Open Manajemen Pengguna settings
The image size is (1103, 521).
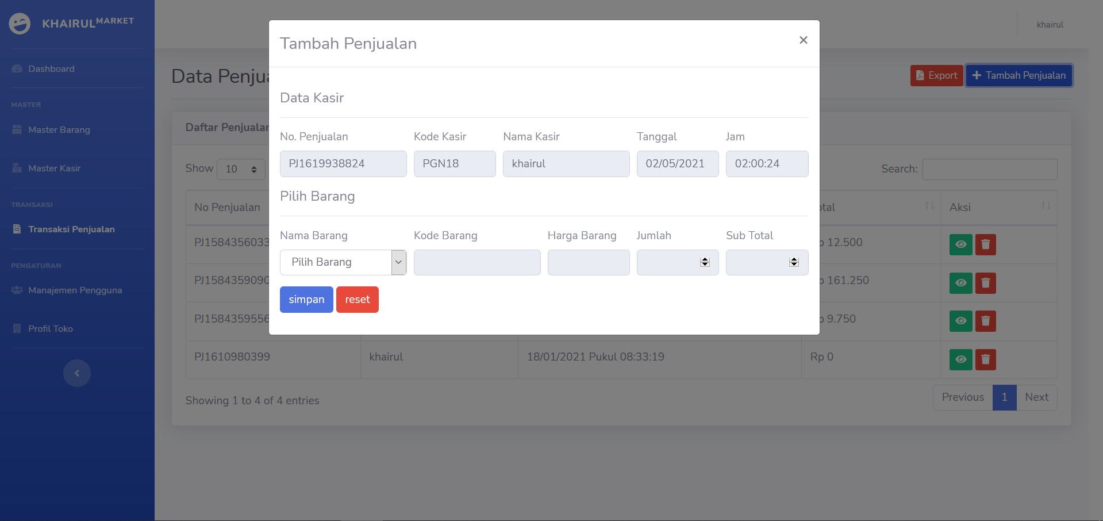[75, 290]
